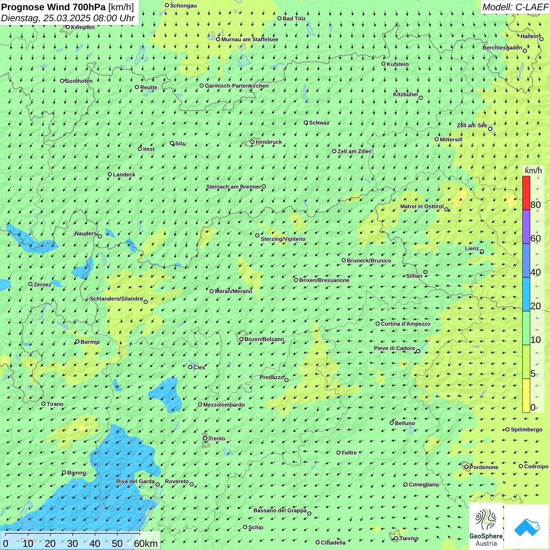The width and height of the screenshot is (550, 550).
Task: Click the 'Mittersill' label
Action: pyautogui.click(x=451, y=139)
